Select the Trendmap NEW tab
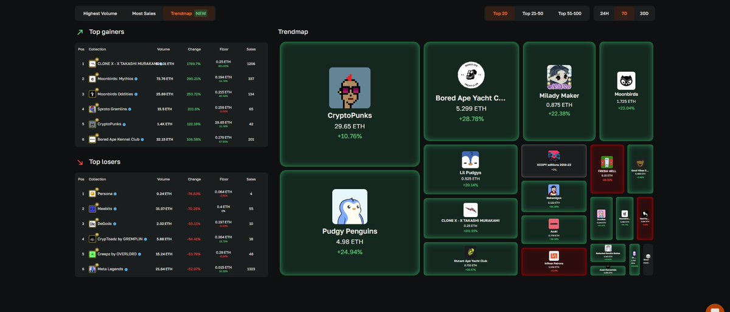The image size is (730, 312). tap(189, 13)
